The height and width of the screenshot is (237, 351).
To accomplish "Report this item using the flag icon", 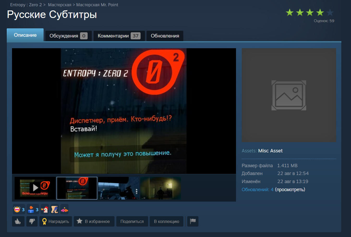I will point(193,221).
